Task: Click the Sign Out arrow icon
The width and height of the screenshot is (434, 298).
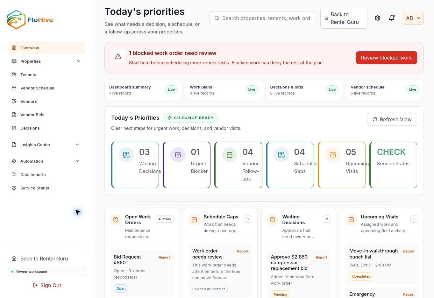Action: [x=35, y=285]
